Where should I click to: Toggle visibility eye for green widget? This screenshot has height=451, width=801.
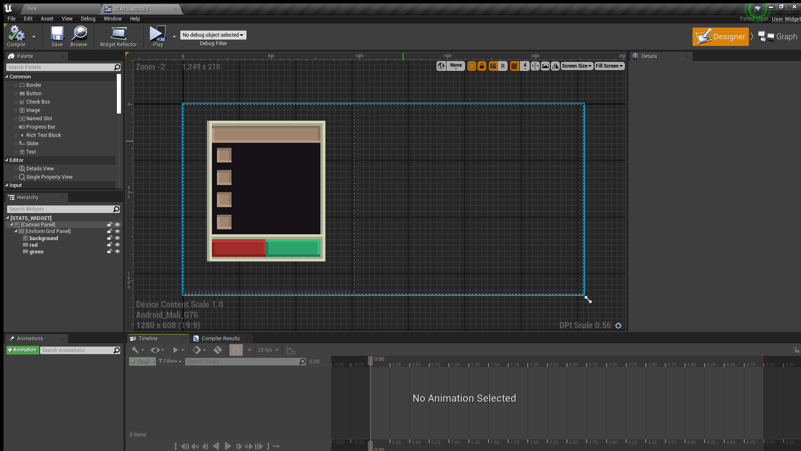click(117, 252)
